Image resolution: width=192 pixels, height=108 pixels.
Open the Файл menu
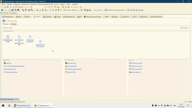click(x=3, y=4)
